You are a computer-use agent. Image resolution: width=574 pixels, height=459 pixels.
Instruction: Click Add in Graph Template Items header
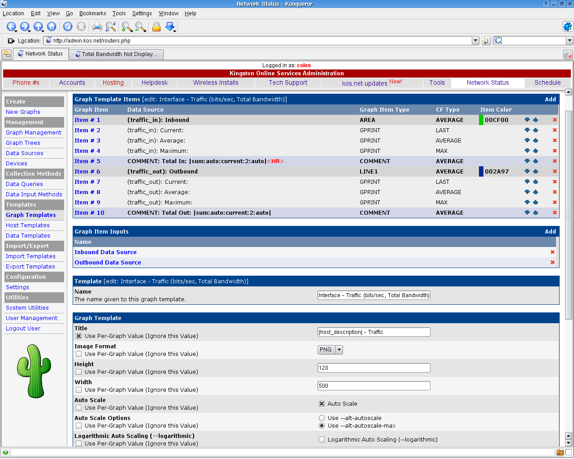[x=550, y=99]
